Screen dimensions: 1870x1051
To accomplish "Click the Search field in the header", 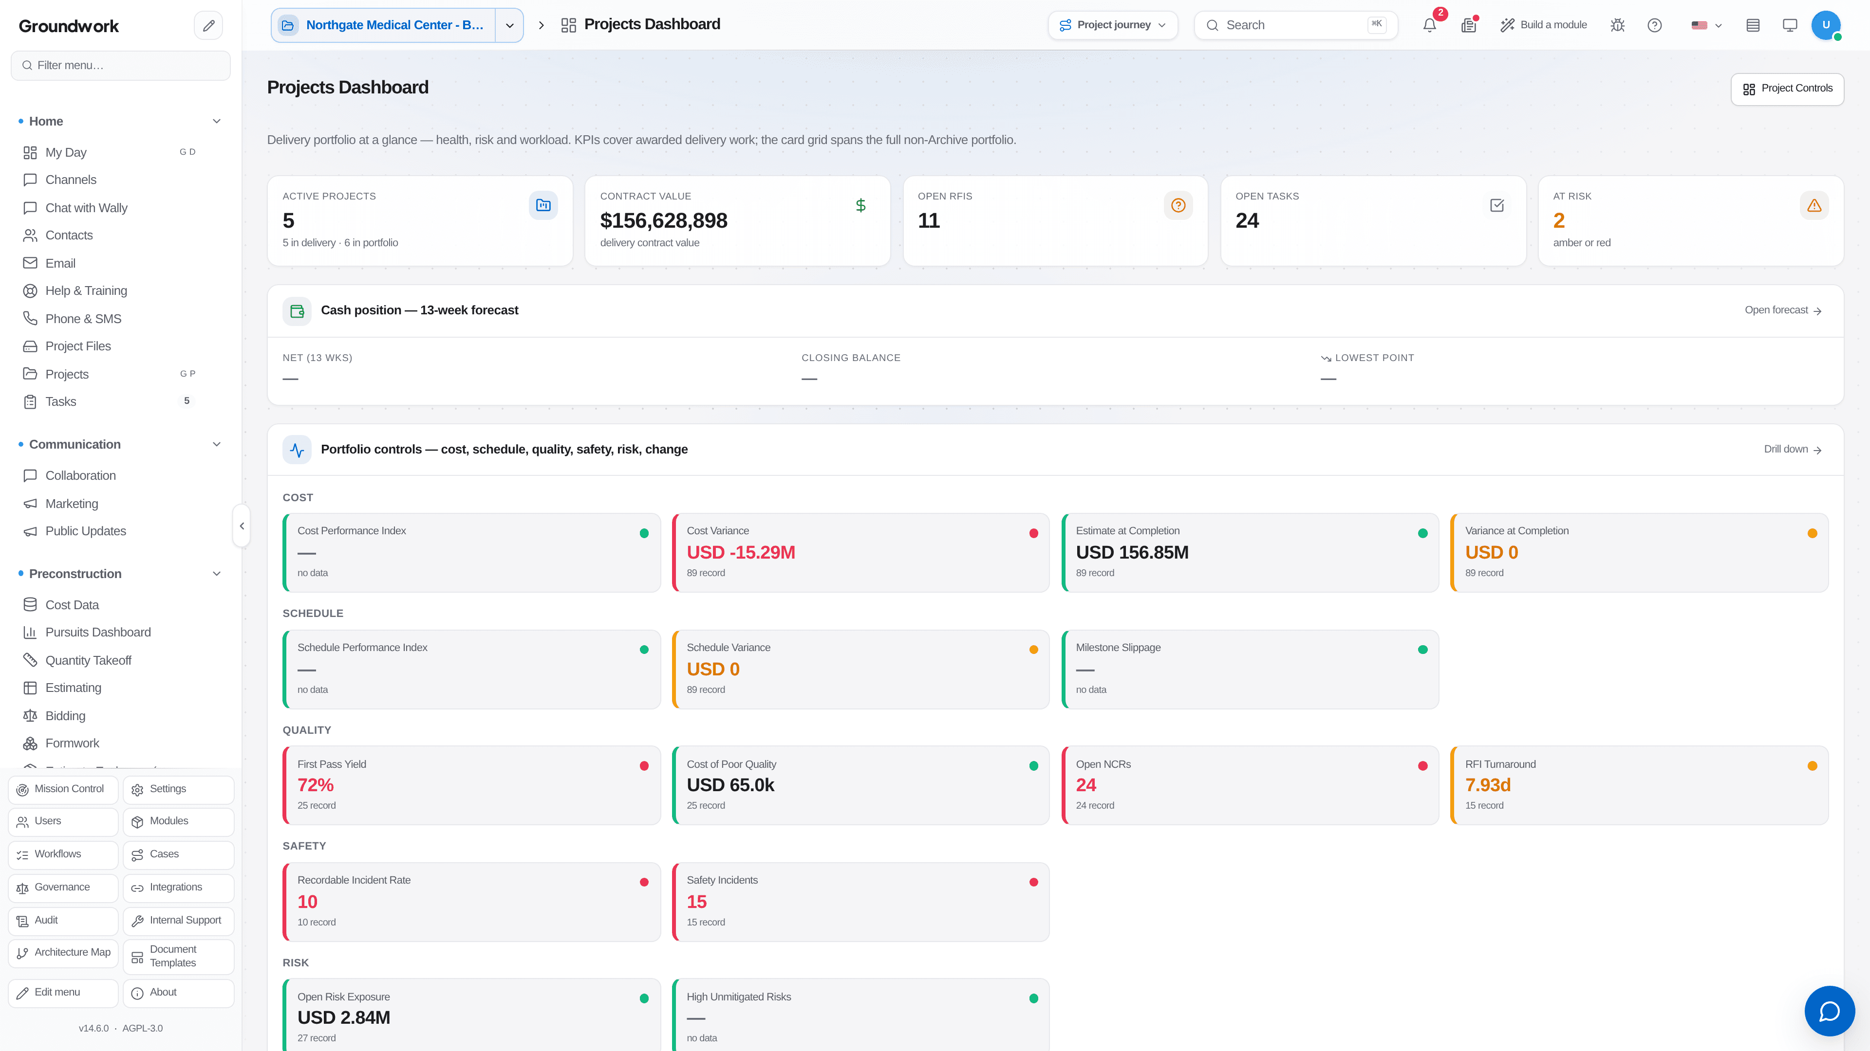I will pos(1296,25).
